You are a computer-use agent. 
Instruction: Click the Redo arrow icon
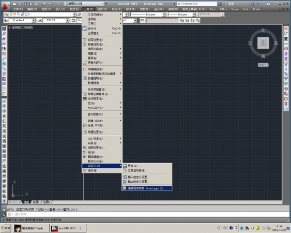[x=58, y=4]
